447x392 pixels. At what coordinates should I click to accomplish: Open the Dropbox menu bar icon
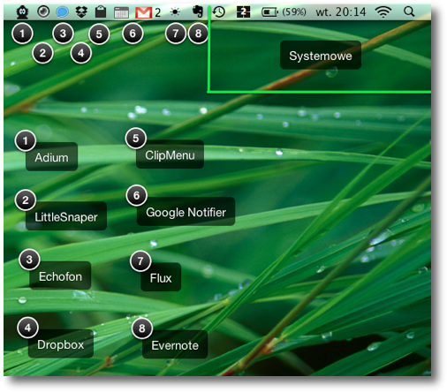click(81, 12)
